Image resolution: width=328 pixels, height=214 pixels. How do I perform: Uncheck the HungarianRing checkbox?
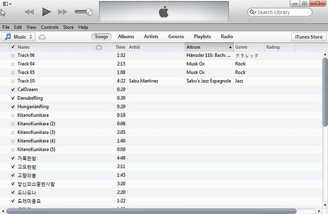coord(13,107)
